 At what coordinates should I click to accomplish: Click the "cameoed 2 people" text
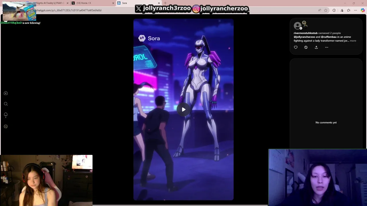click(329, 33)
